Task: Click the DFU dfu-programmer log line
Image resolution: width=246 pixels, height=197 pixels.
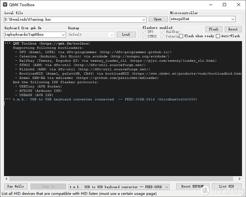Action: (93, 52)
